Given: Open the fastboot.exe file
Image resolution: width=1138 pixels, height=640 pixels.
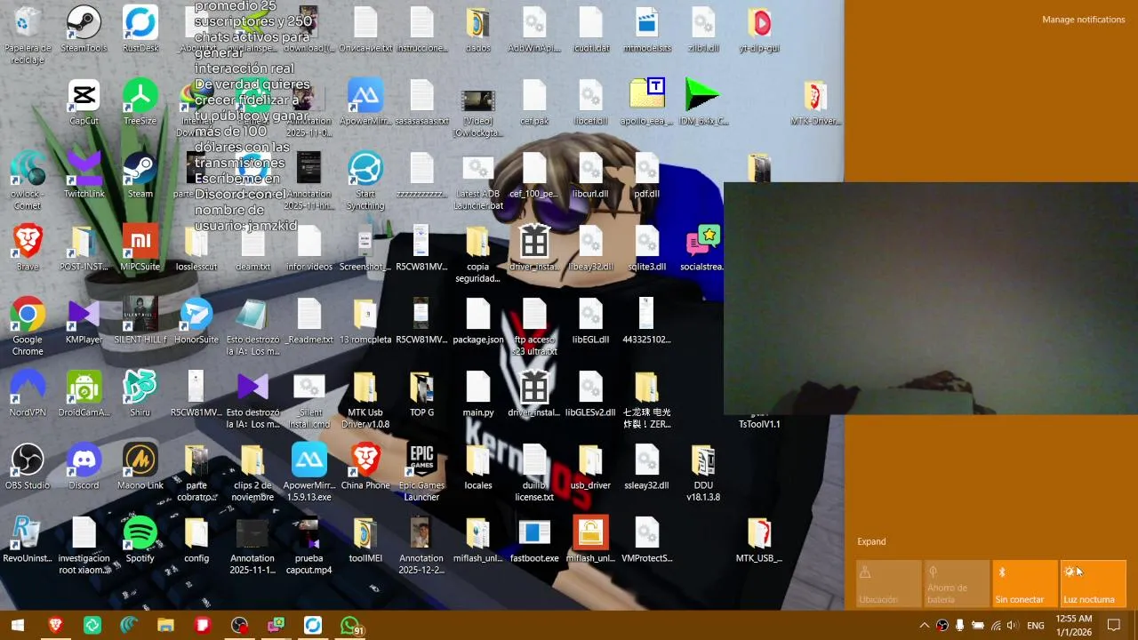Looking at the screenshot, I should (534, 540).
